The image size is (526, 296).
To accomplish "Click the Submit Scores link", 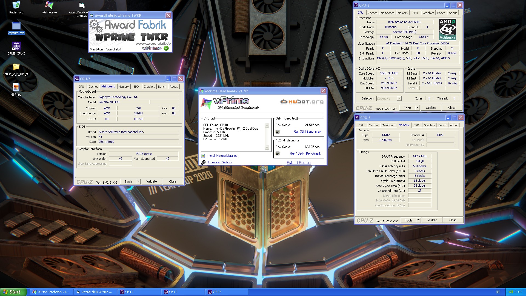I will tap(299, 163).
